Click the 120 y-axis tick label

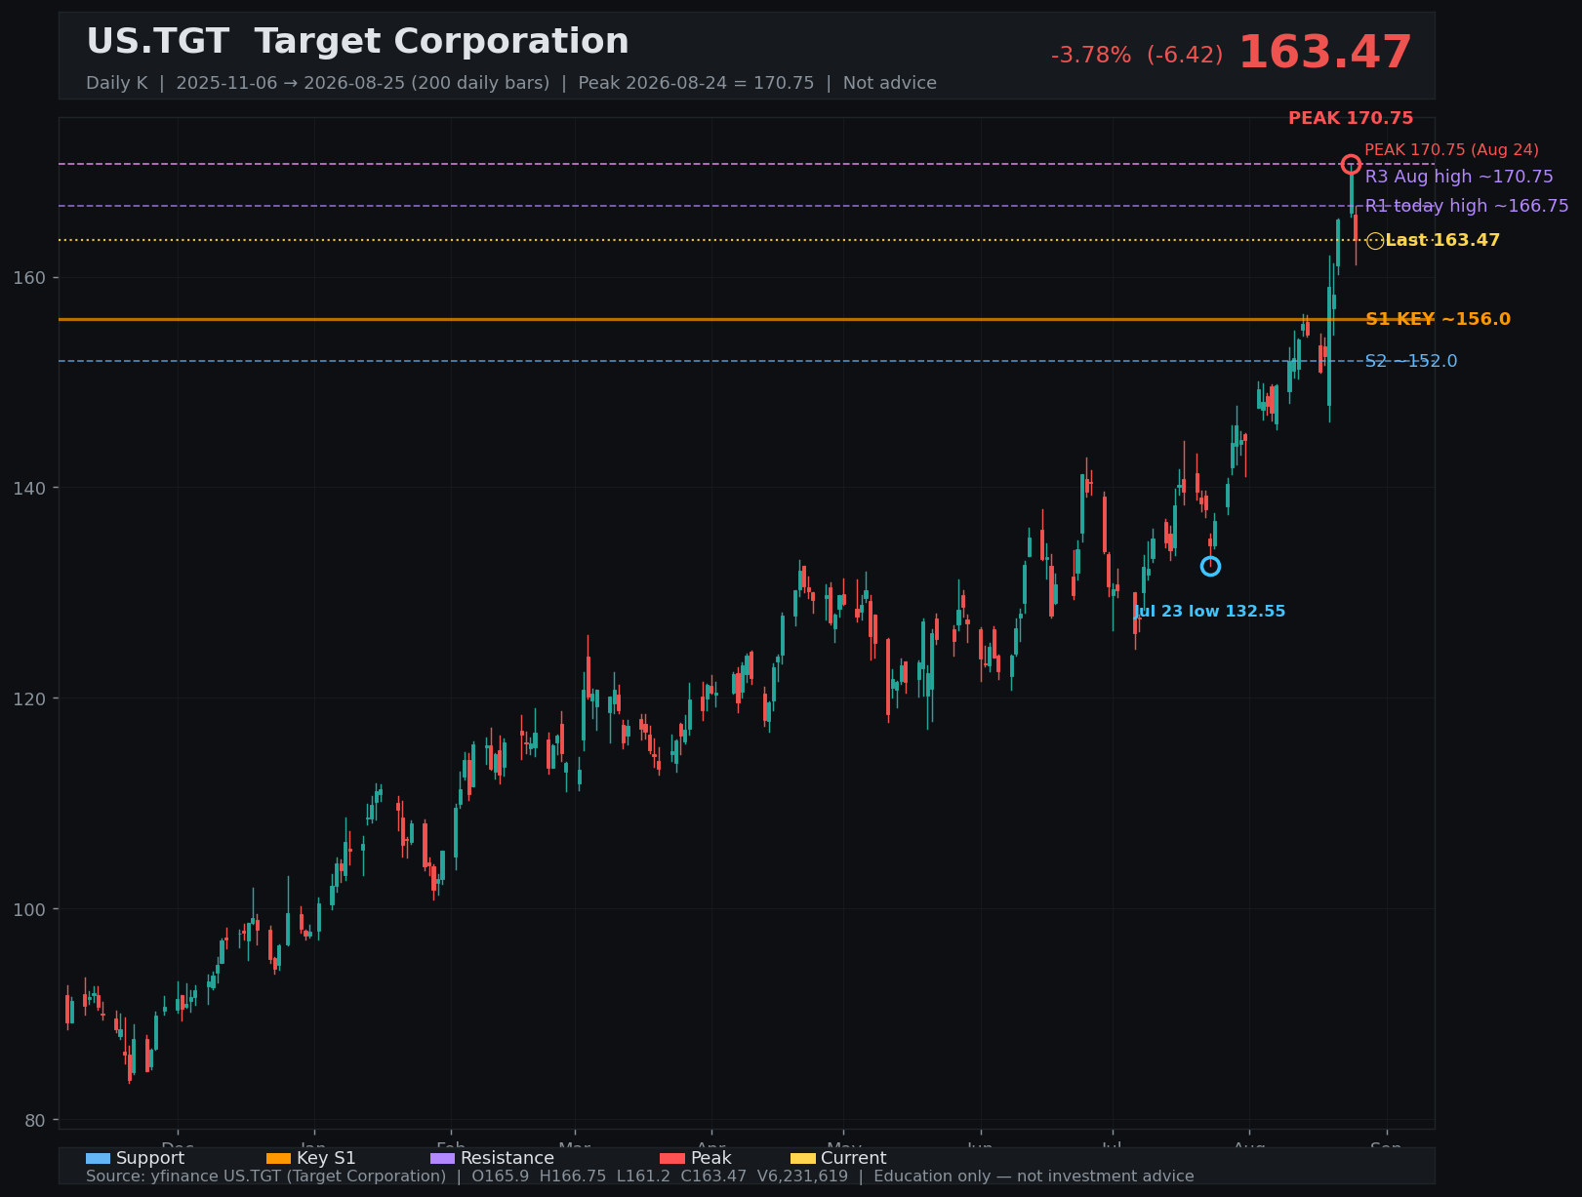[x=28, y=698]
